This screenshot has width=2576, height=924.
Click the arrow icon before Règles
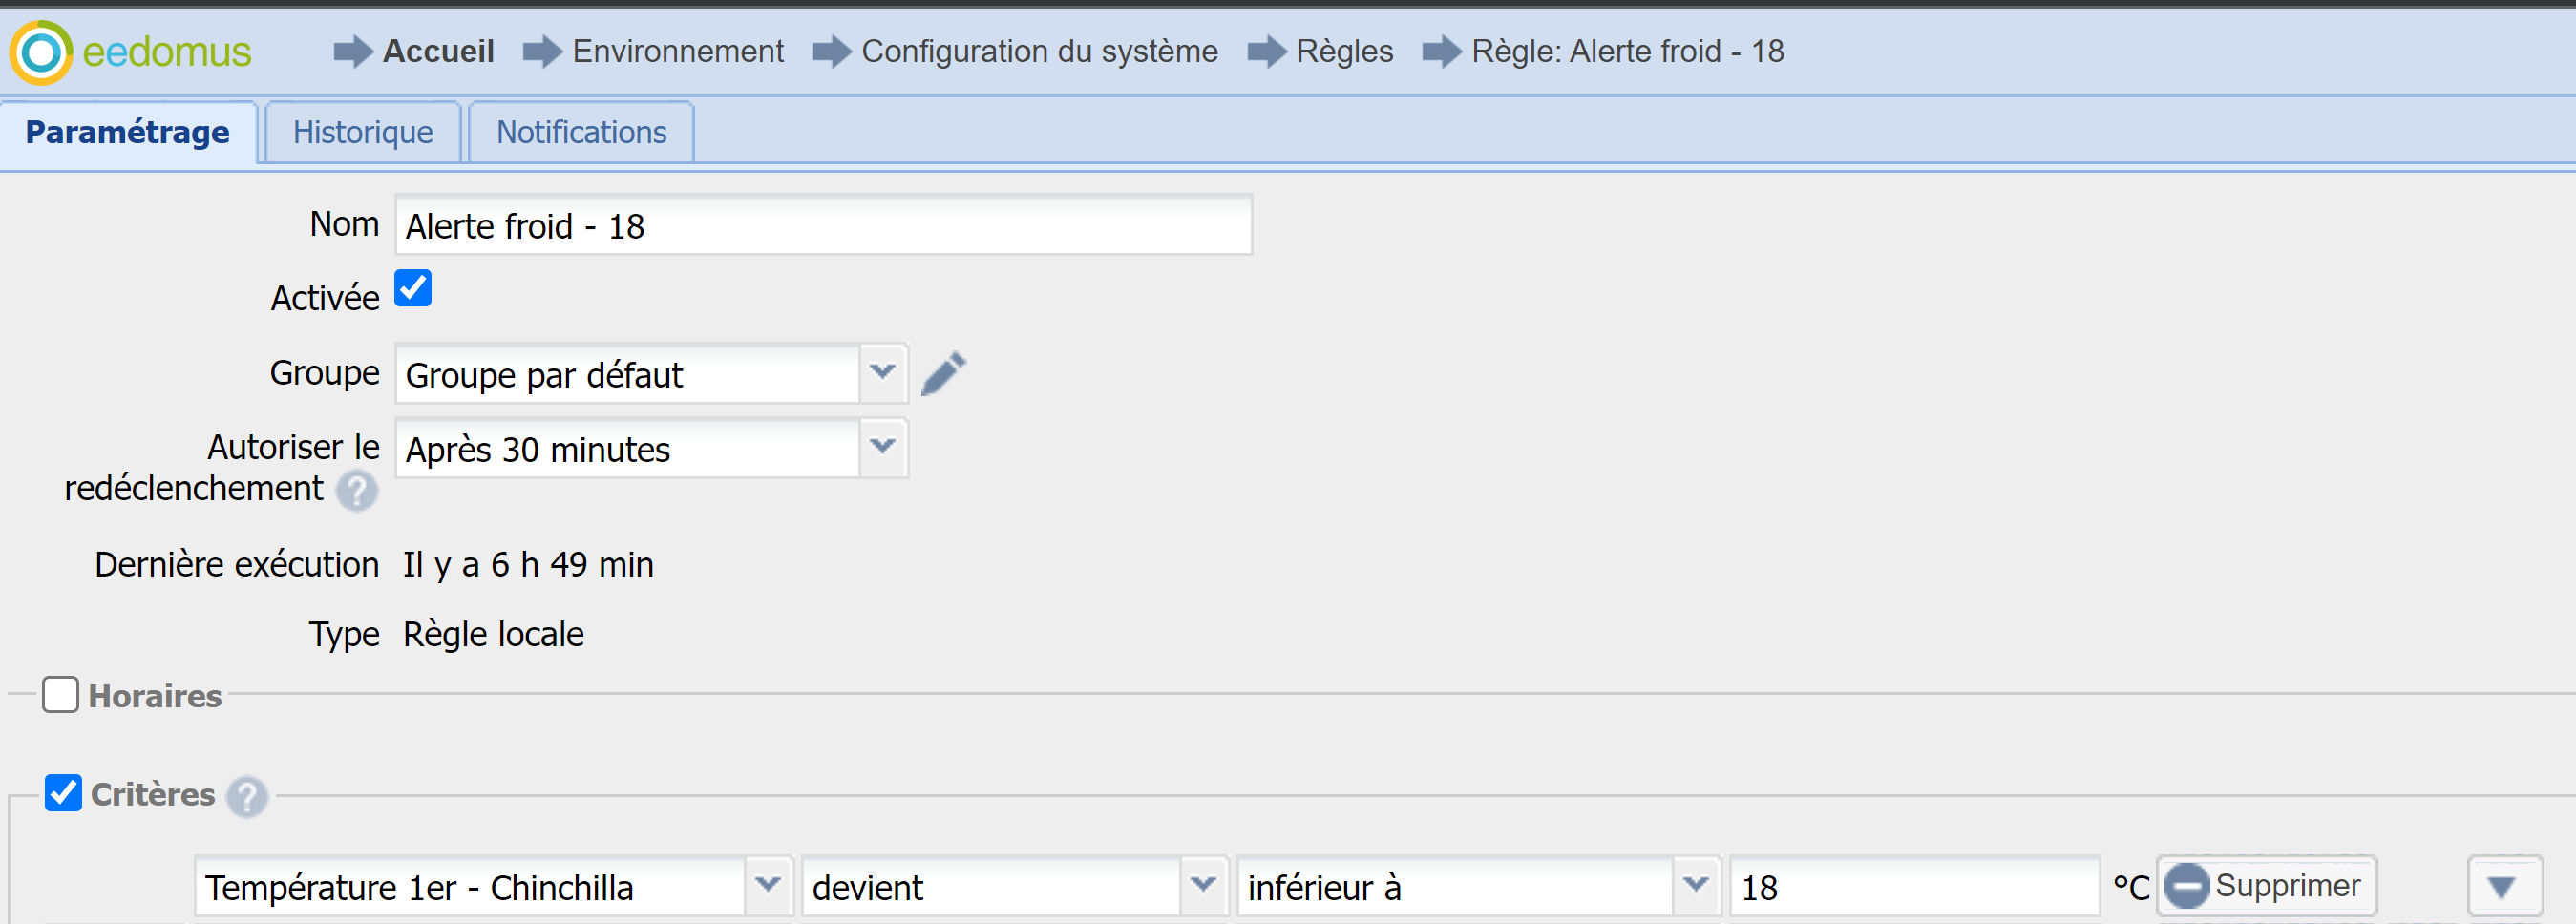coord(1266,51)
